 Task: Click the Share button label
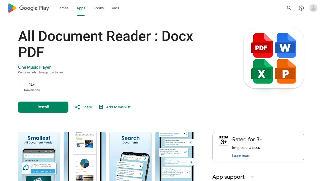[87, 107]
